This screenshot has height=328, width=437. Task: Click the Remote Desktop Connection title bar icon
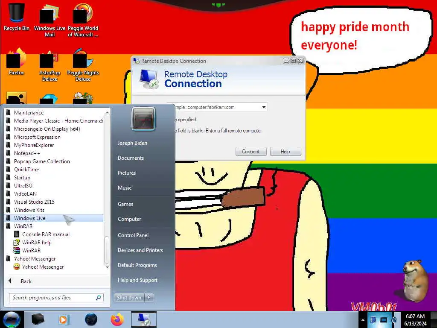pos(137,61)
